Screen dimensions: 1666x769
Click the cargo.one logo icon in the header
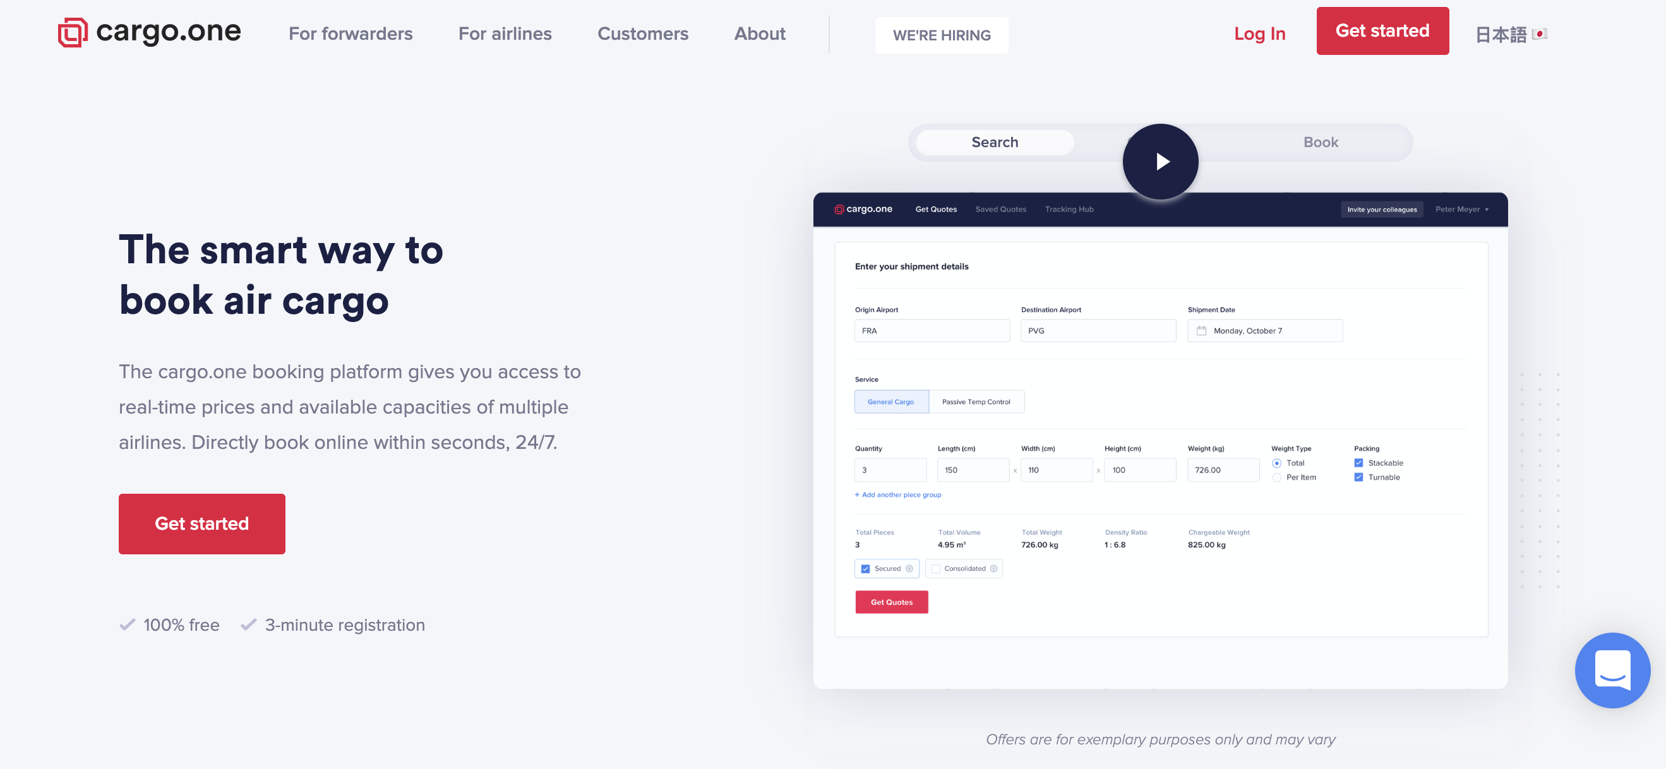pos(73,32)
